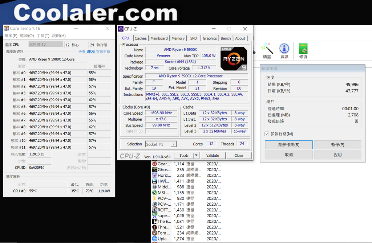This screenshot has height=243, width=372.
Task: Click the 頻率 #11 usage 57% value
Action: click(100, 147)
